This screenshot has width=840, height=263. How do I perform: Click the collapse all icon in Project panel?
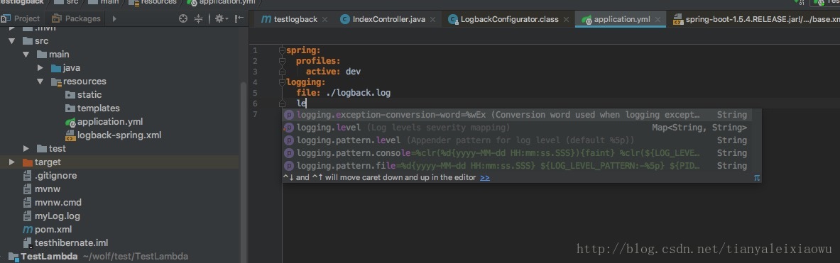coord(199,18)
